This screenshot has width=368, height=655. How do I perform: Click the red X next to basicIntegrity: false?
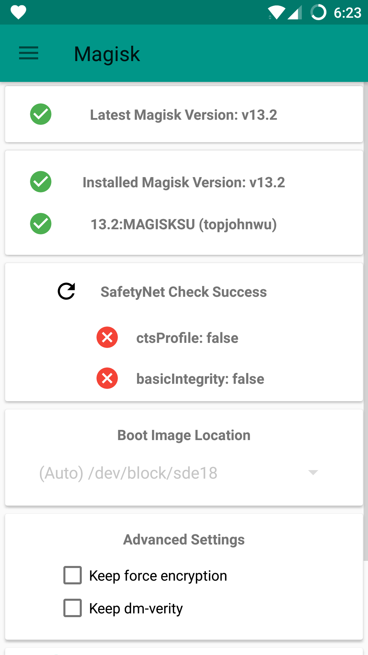(107, 378)
